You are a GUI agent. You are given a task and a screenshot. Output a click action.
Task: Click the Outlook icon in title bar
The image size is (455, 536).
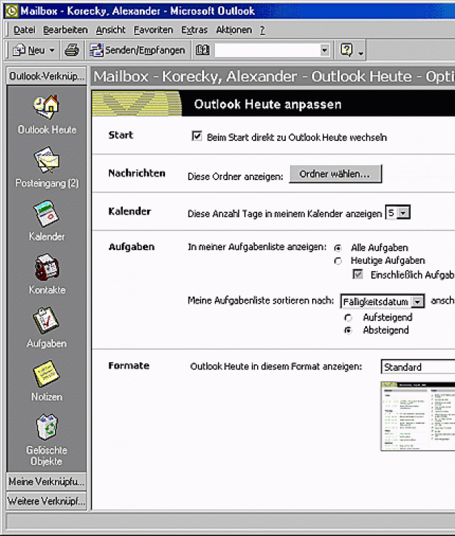point(11,11)
